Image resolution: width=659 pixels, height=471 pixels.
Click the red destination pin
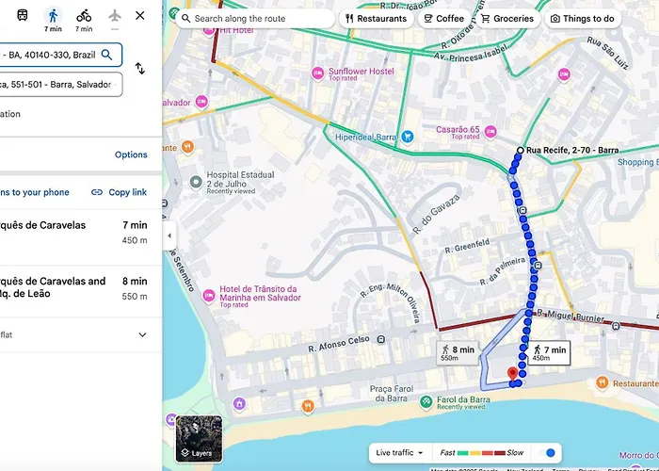512,374
